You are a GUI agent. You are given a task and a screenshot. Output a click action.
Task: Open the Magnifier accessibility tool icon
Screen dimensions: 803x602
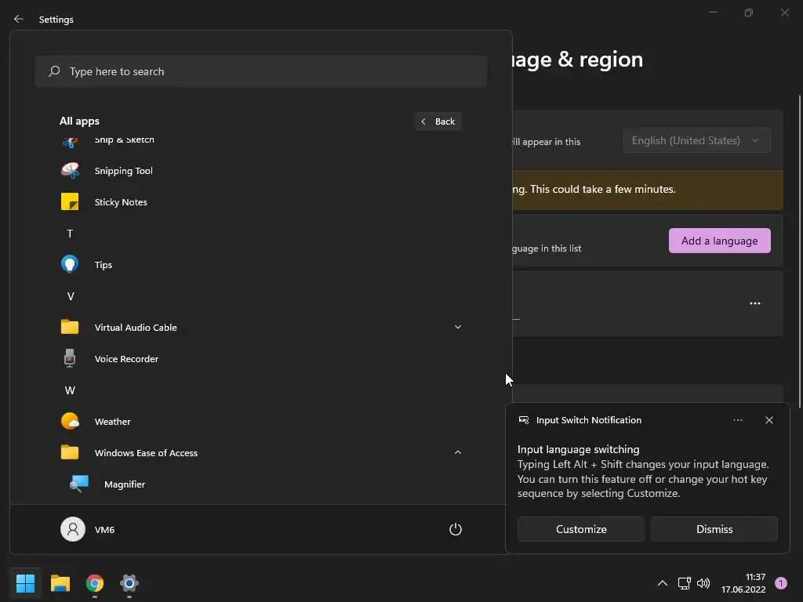[78, 484]
